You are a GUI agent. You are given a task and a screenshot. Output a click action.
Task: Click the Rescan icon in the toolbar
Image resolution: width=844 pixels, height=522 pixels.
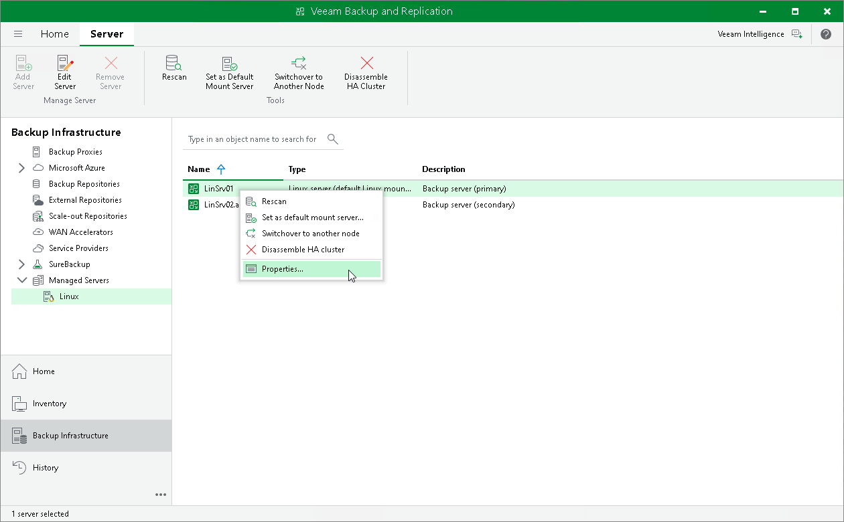tap(174, 70)
